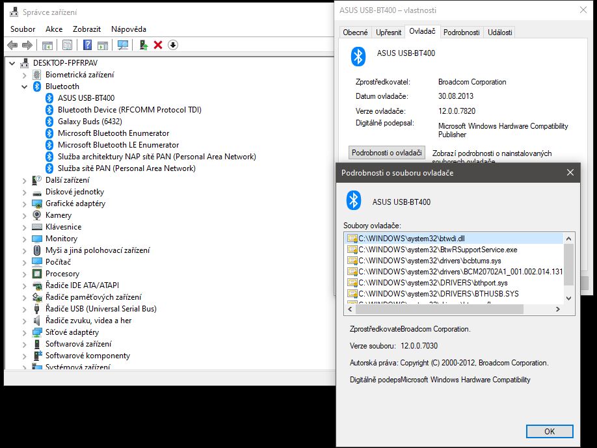Click the Bluetooth icon beside Galaxy Buds (6432)
Viewport: 597px width, 448px height.
(49, 122)
